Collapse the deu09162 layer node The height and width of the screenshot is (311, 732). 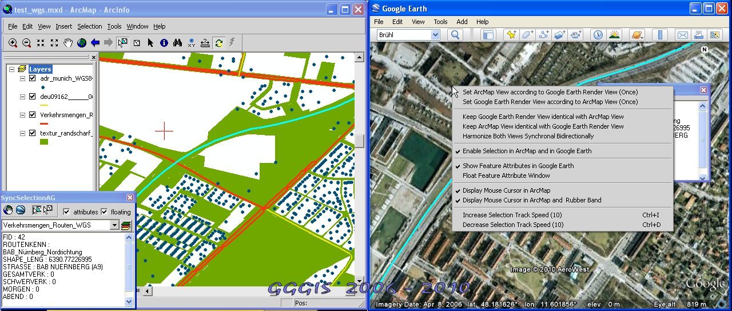click(23, 97)
